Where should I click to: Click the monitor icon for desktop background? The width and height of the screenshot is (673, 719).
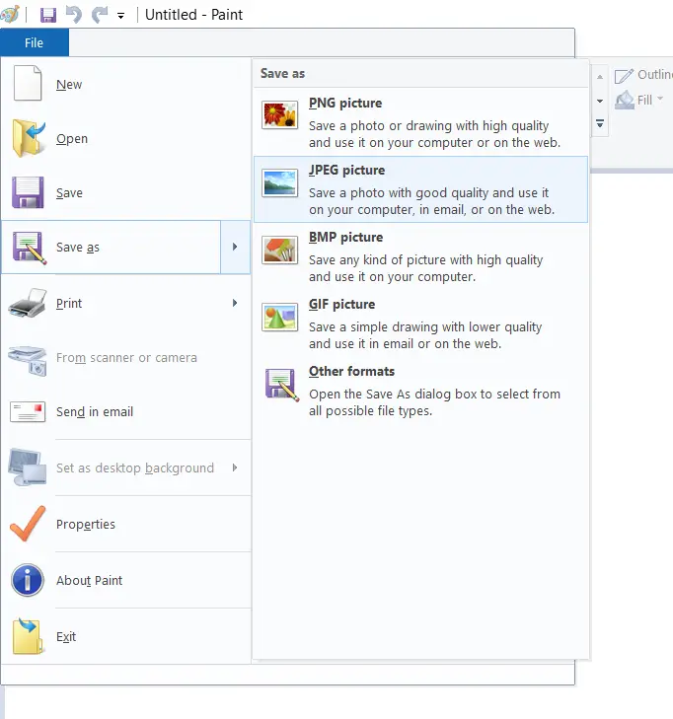click(28, 467)
